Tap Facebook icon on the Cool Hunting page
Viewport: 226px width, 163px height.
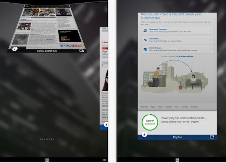coord(62,46)
